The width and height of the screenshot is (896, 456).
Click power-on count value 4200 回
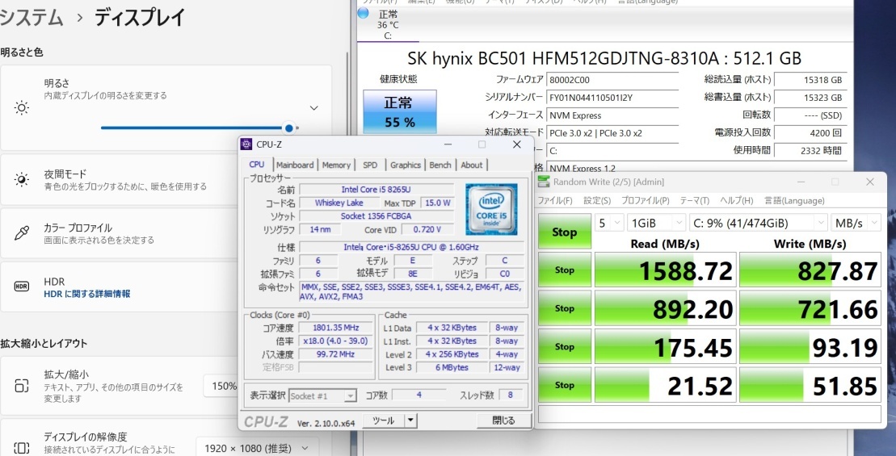(810, 133)
